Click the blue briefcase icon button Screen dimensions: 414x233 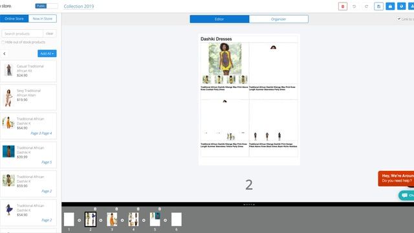pyautogui.click(x=390, y=6)
